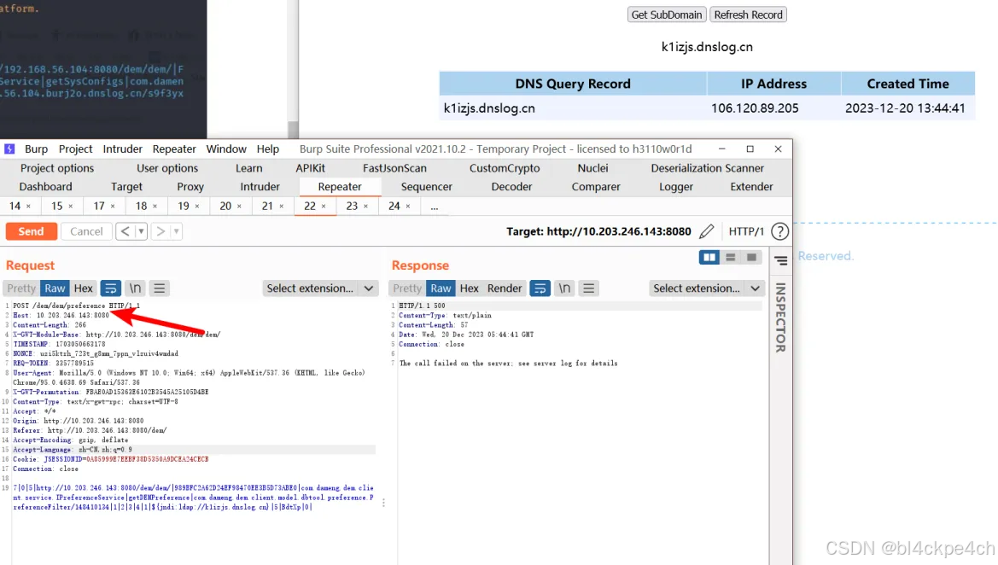Viewport: 998px width, 565px height.
Task: Click request panel resize dots handle
Action: coord(383,503)
